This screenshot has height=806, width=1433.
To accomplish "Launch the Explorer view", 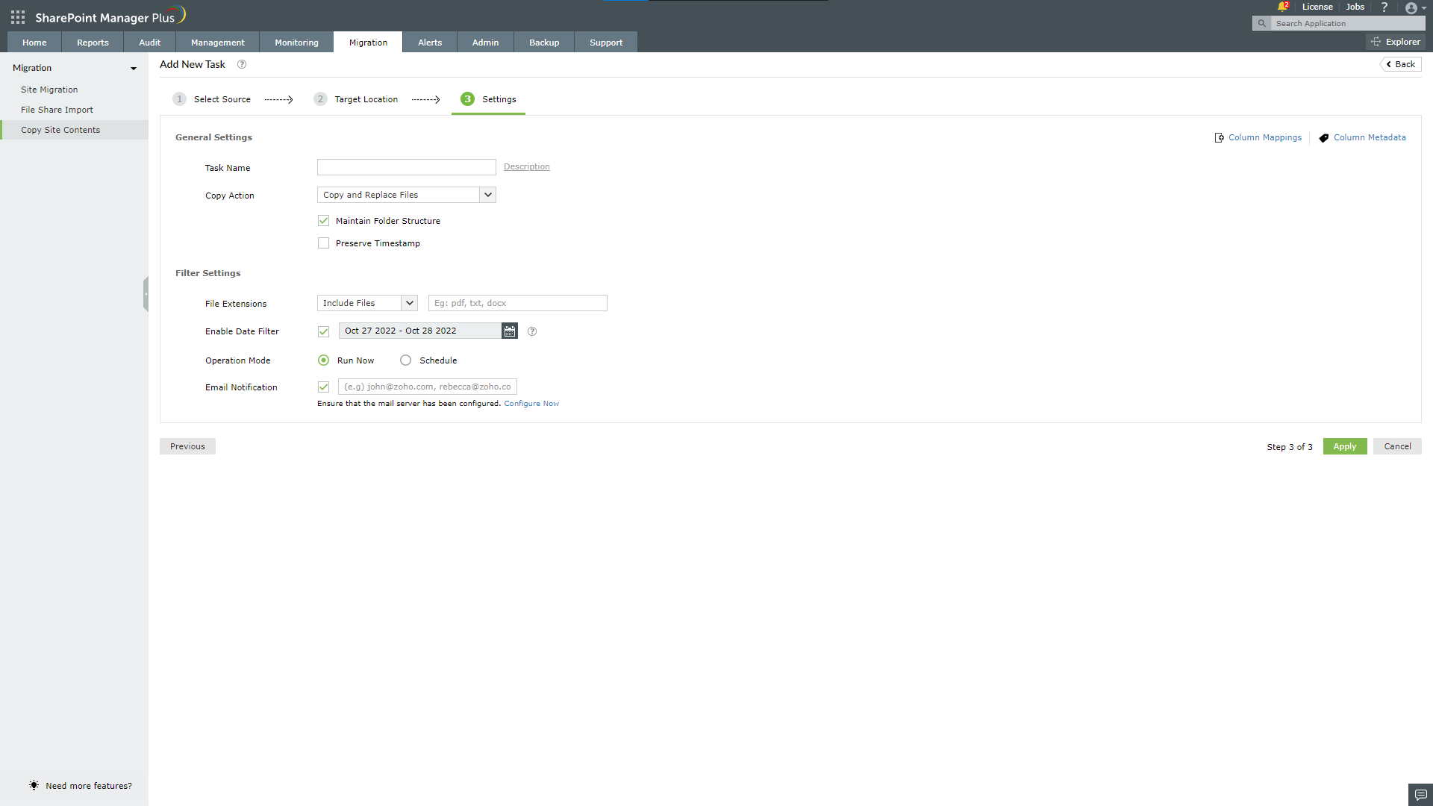I will click(1396, 41).
